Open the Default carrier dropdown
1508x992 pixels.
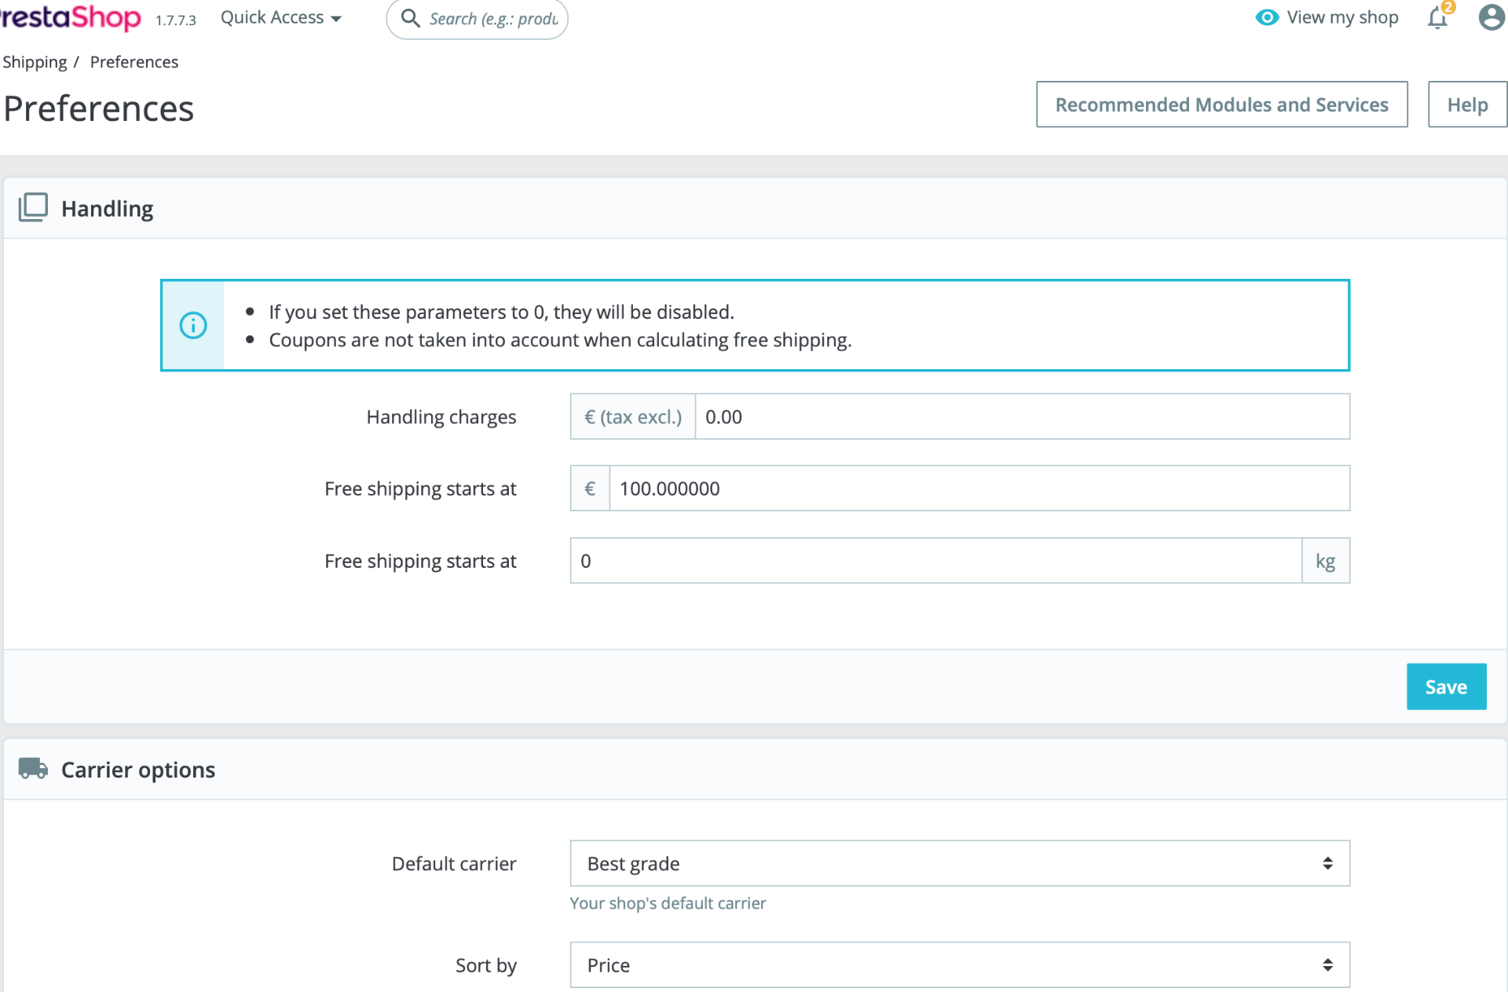[959, 863]
